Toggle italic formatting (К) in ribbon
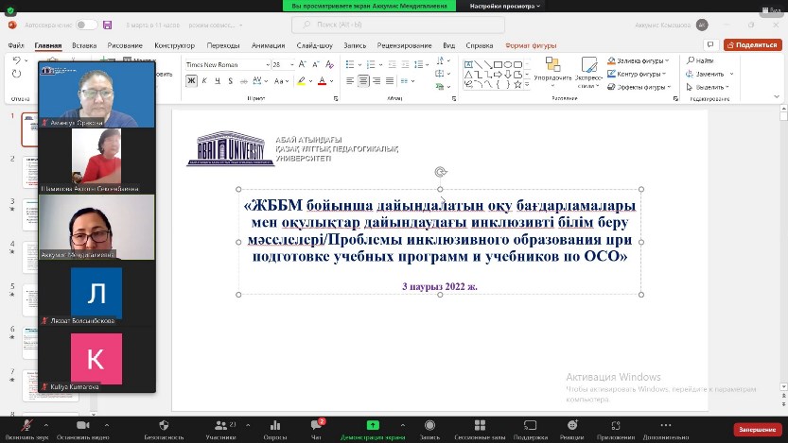Image resolution: width=788 pixels, height=443 pixels. pos(205,81)
